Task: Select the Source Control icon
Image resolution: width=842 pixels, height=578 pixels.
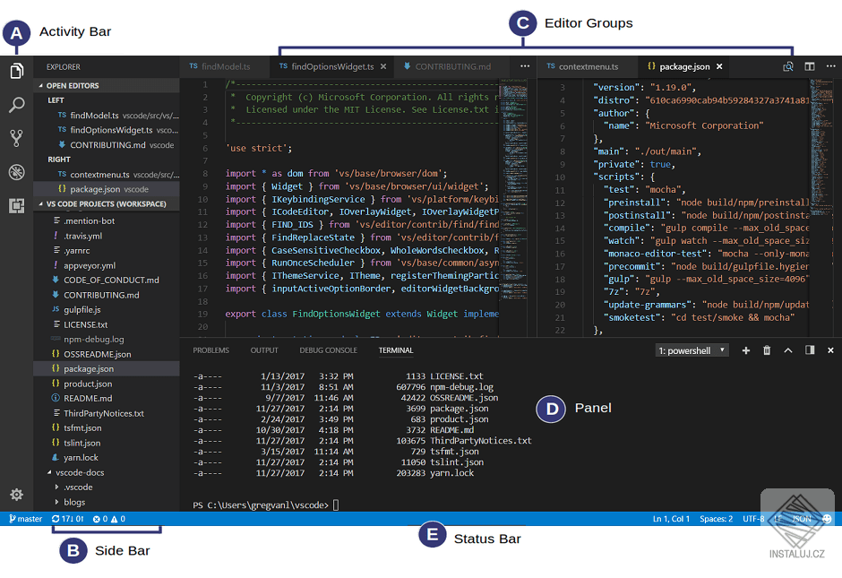Action: tap(16, 138)
